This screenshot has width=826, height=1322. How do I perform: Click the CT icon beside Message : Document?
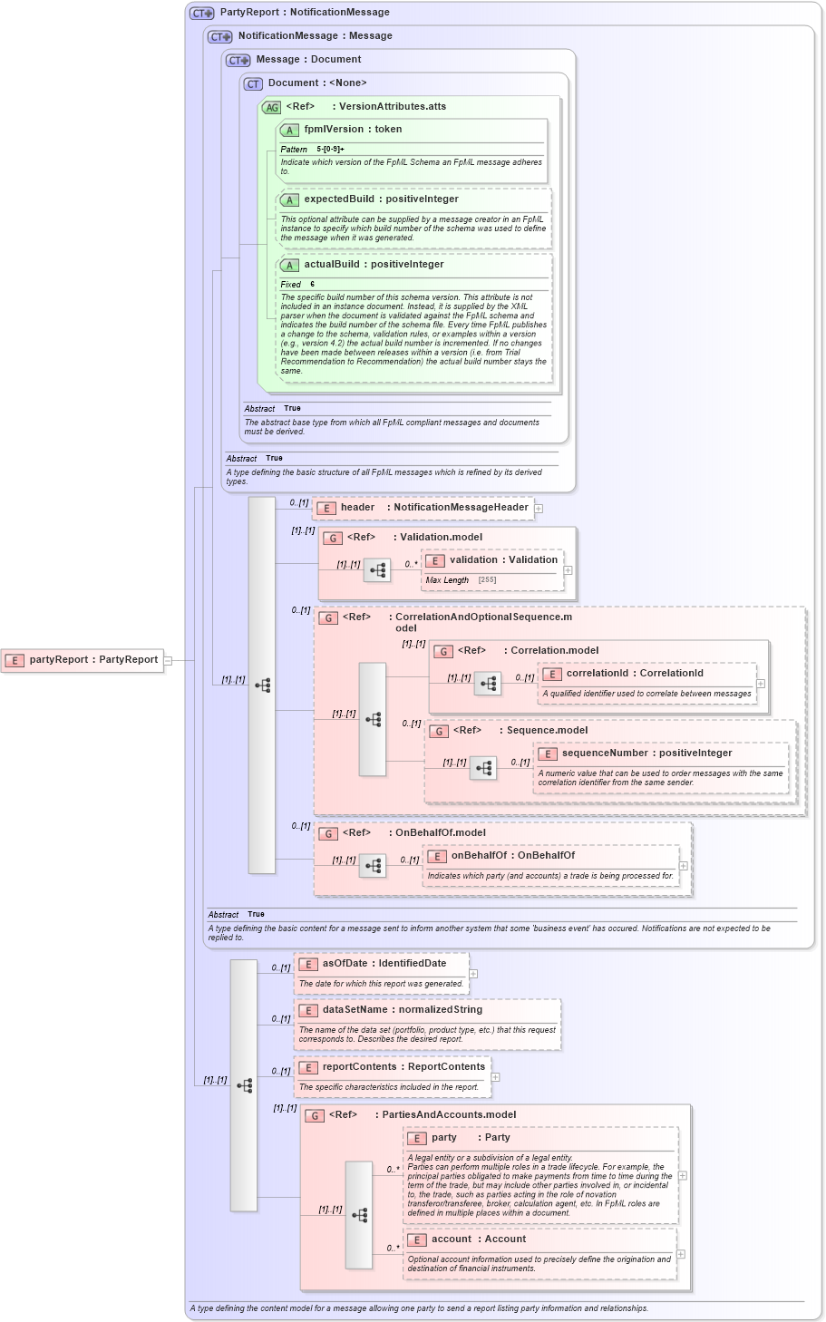(x=238, y=60)
